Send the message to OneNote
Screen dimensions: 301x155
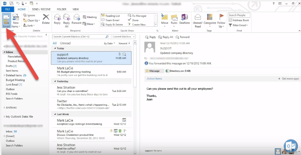[184, 19]
